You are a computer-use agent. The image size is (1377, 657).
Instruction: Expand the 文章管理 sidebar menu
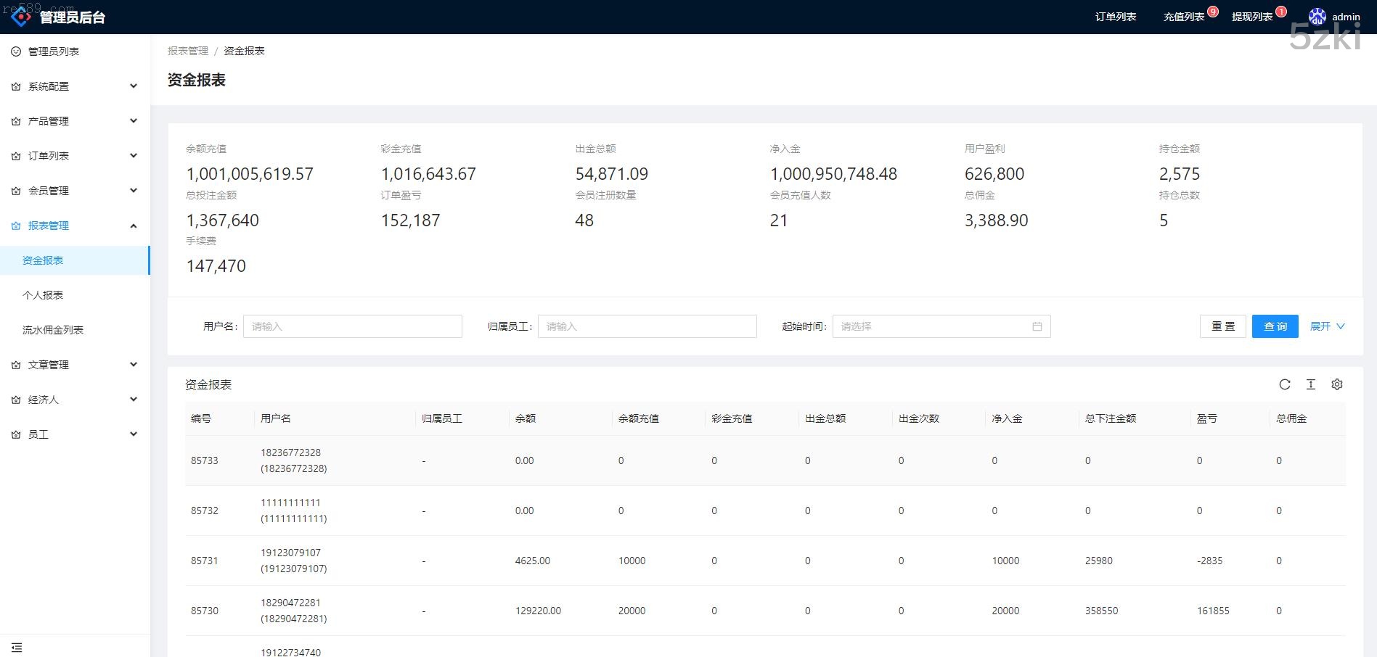[75, 365]
